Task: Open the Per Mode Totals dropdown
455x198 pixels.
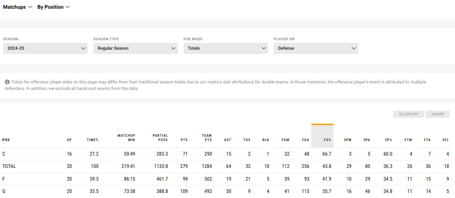Action: 225,48
